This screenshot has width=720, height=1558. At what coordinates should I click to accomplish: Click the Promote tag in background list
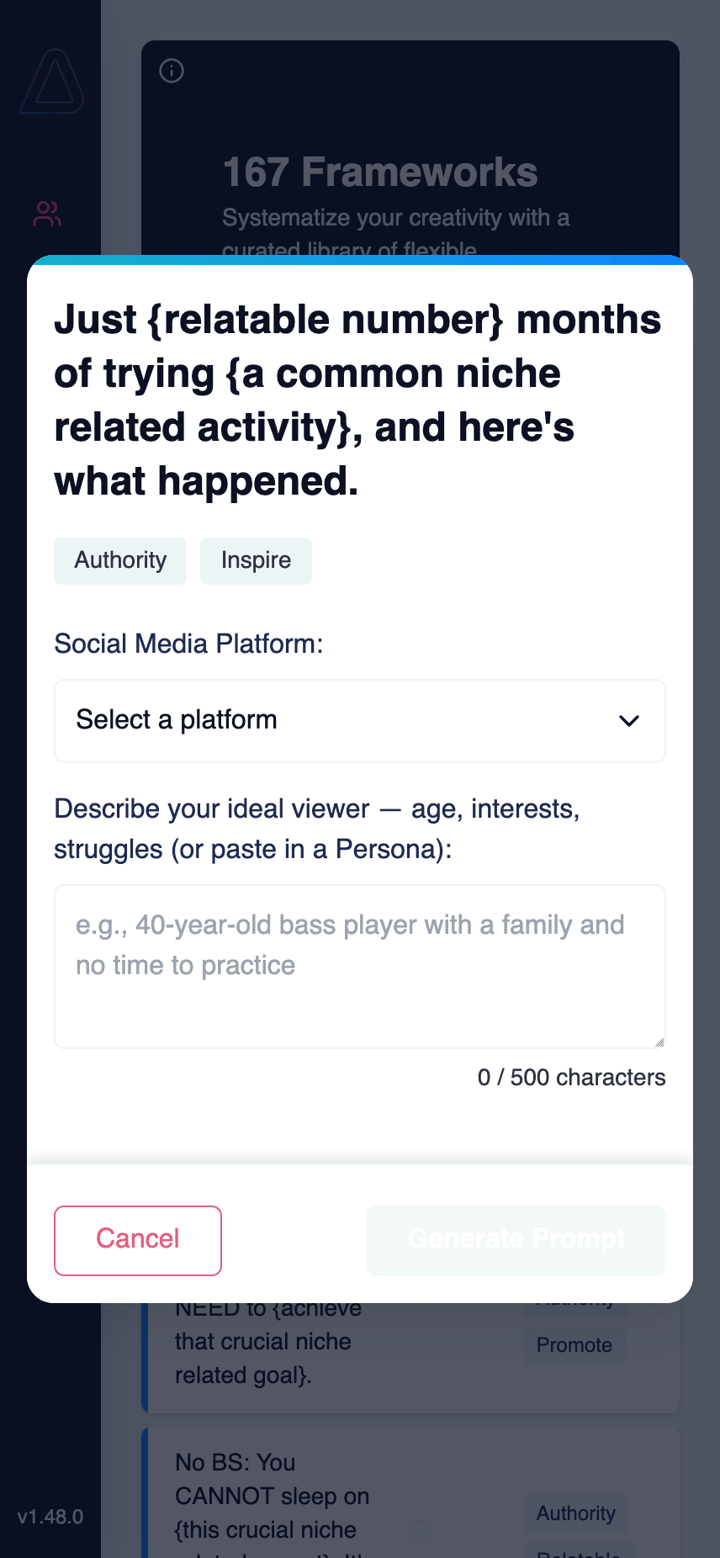574,1345
